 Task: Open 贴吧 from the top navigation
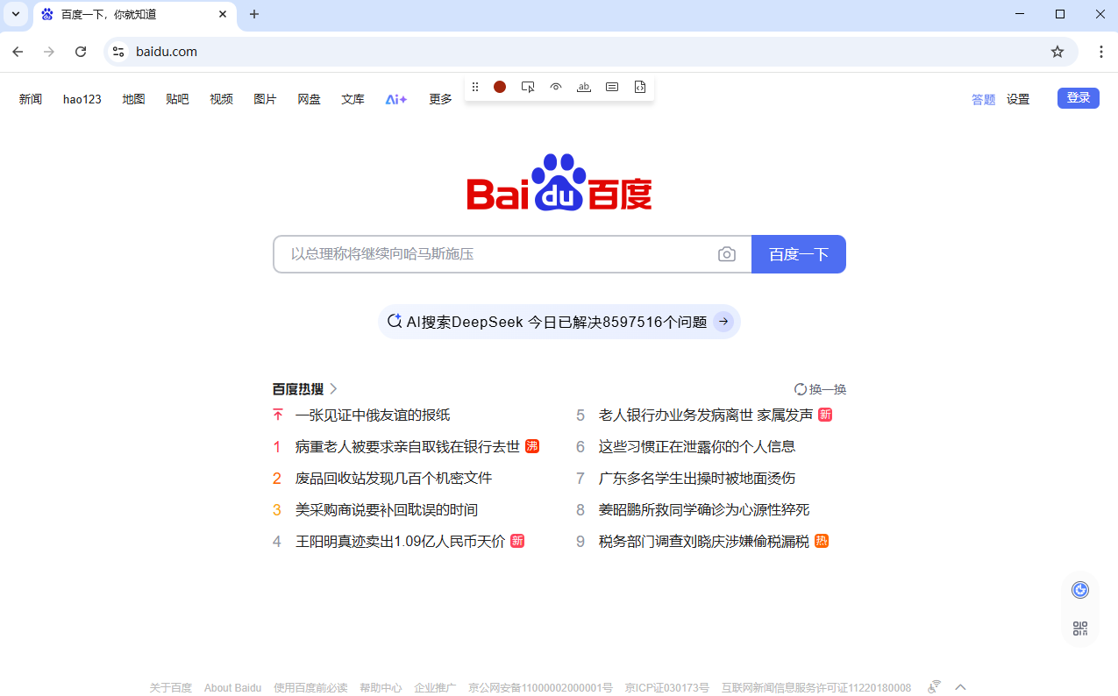[177, 99]
